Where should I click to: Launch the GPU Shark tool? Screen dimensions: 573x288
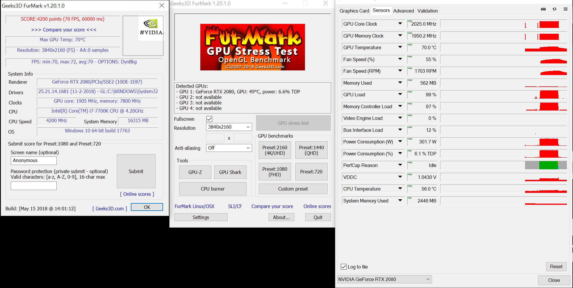[x=230, y=172]
